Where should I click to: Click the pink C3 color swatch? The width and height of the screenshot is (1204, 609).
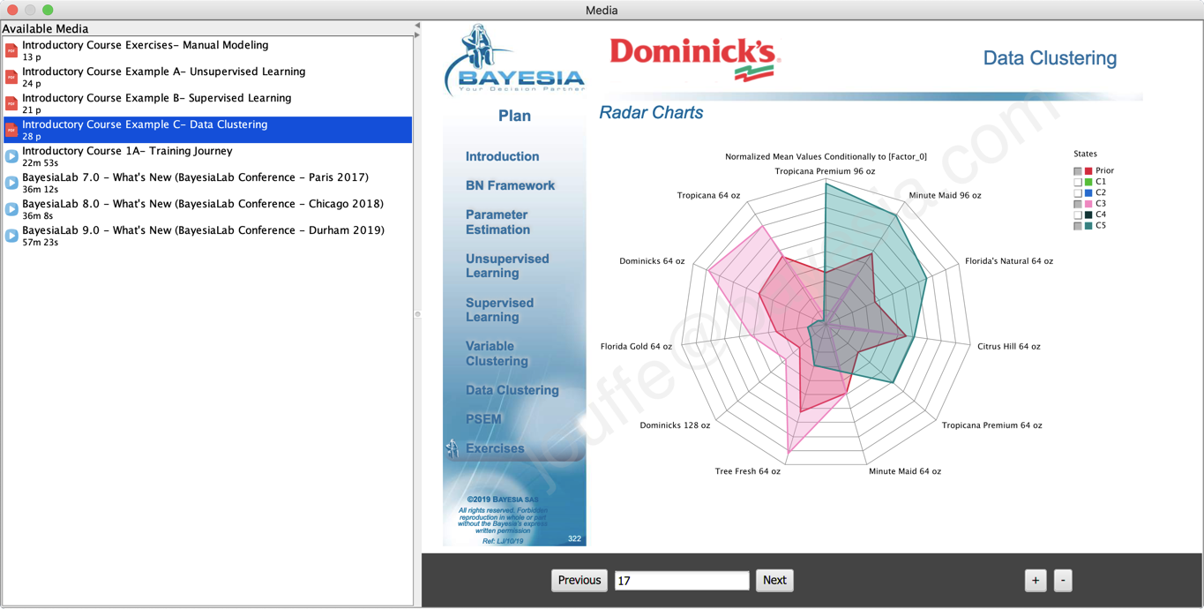click(x=1088, y=204)
